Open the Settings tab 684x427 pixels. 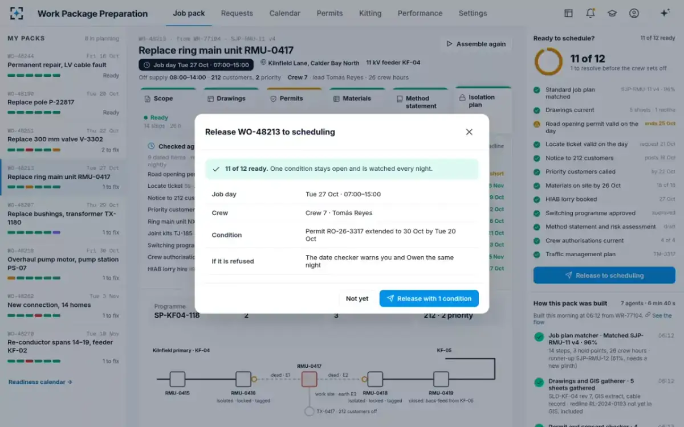point(473,13)
